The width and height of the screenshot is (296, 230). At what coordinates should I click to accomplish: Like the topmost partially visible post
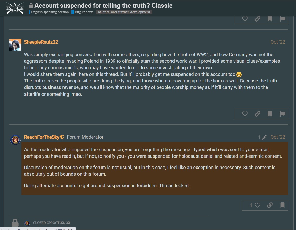coord(245,19)
